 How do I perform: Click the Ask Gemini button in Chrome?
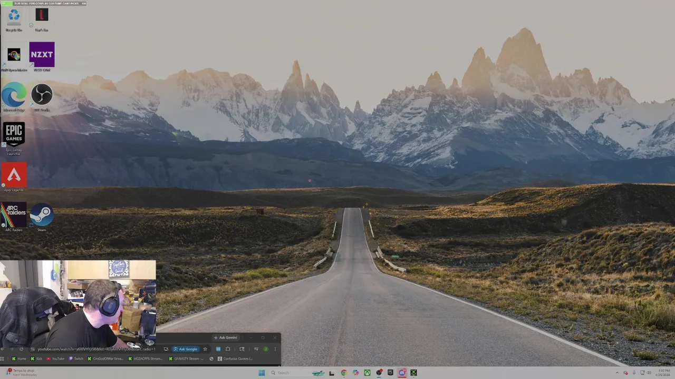coord(226,337)
